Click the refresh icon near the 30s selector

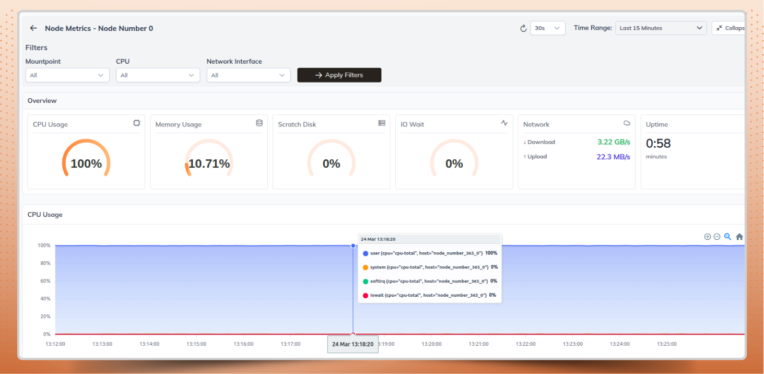523,28
